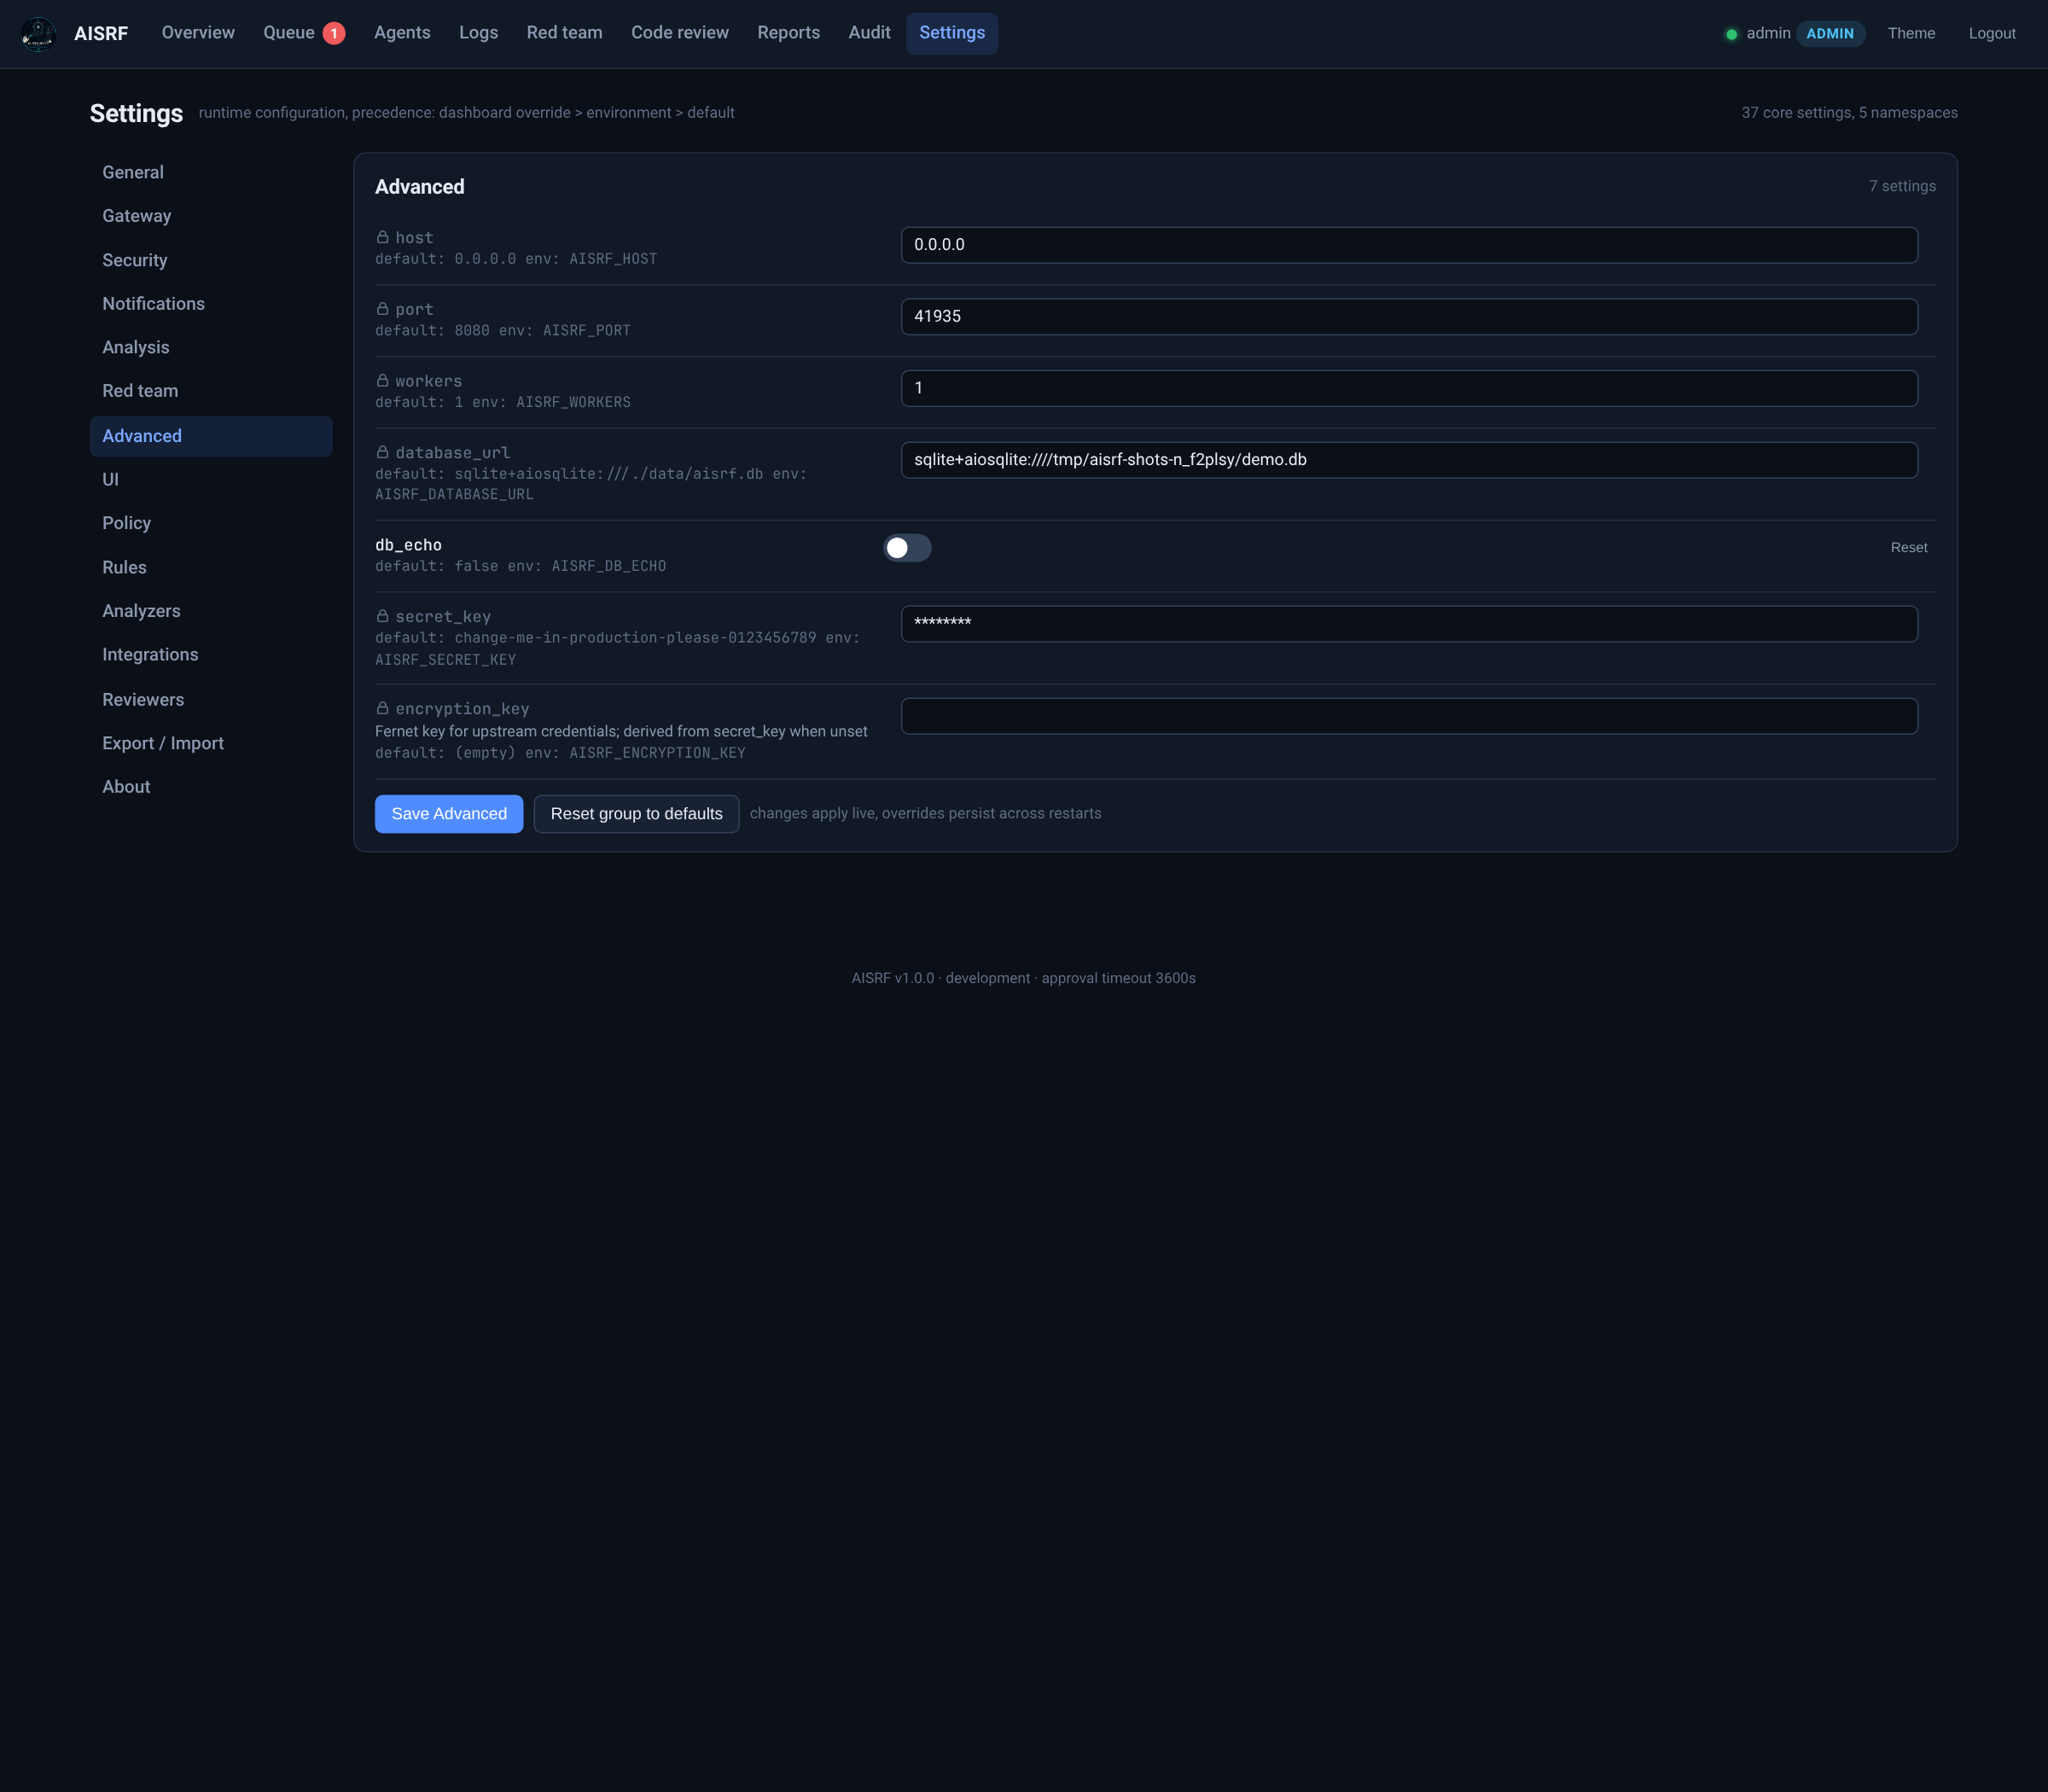Open Analysis settings group
Viewport: 2048px width, 1792px height.
tap(211, 348)
